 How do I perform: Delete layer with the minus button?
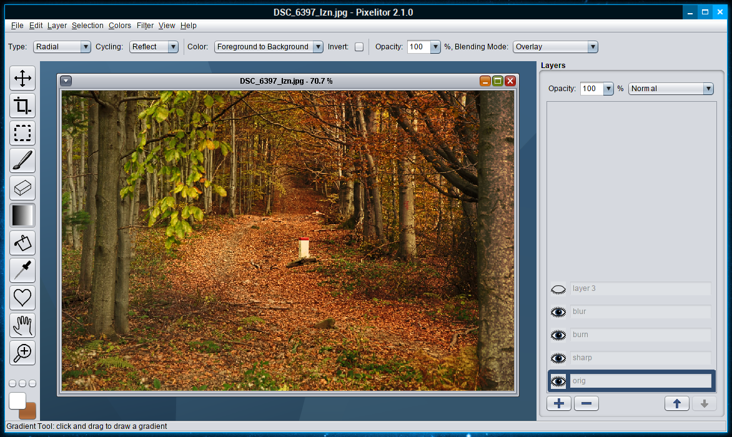pyautogui.click(x=586, y=403)
